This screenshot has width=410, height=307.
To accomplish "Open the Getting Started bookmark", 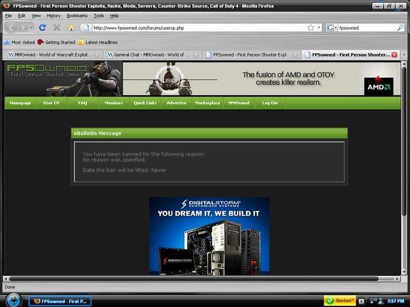I will (56, 42).
